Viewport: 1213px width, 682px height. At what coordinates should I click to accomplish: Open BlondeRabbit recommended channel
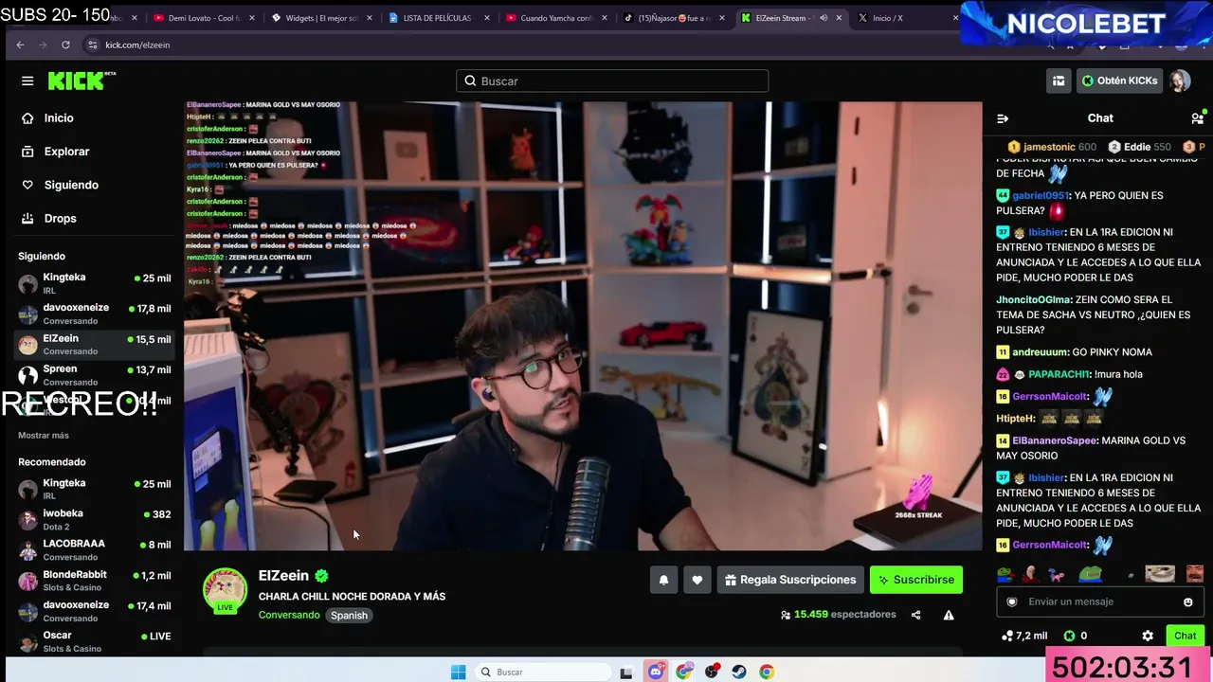pos(95,581)
